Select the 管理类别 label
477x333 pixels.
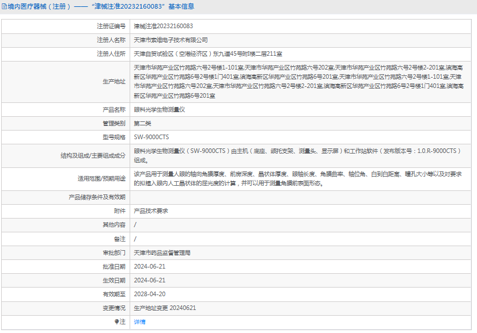point(114,123)
